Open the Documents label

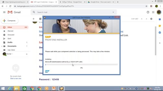point(12,46)
